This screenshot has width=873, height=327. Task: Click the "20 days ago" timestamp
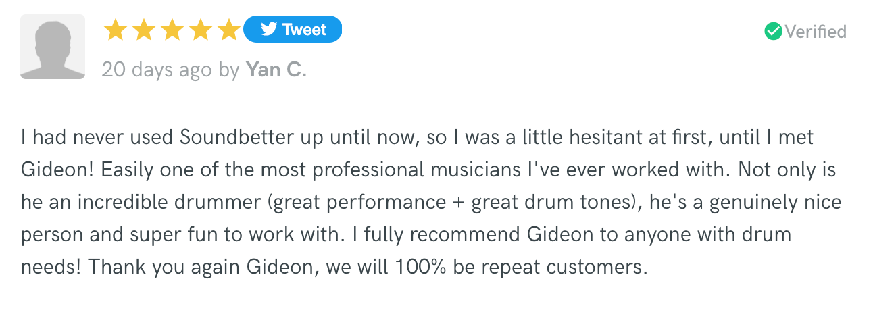156,69
